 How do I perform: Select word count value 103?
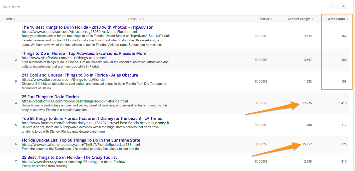pyautogui.click(x=344, y=82)
